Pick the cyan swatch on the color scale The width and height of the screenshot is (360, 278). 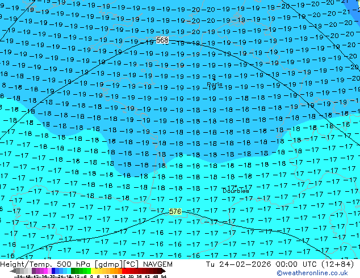69,271
